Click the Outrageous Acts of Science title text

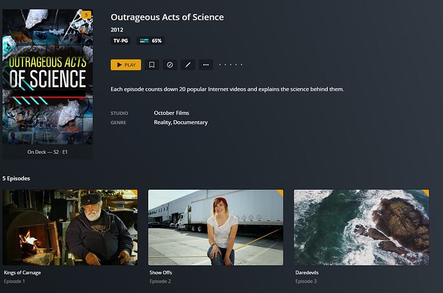pyautogui.click(x=168, y=17)
